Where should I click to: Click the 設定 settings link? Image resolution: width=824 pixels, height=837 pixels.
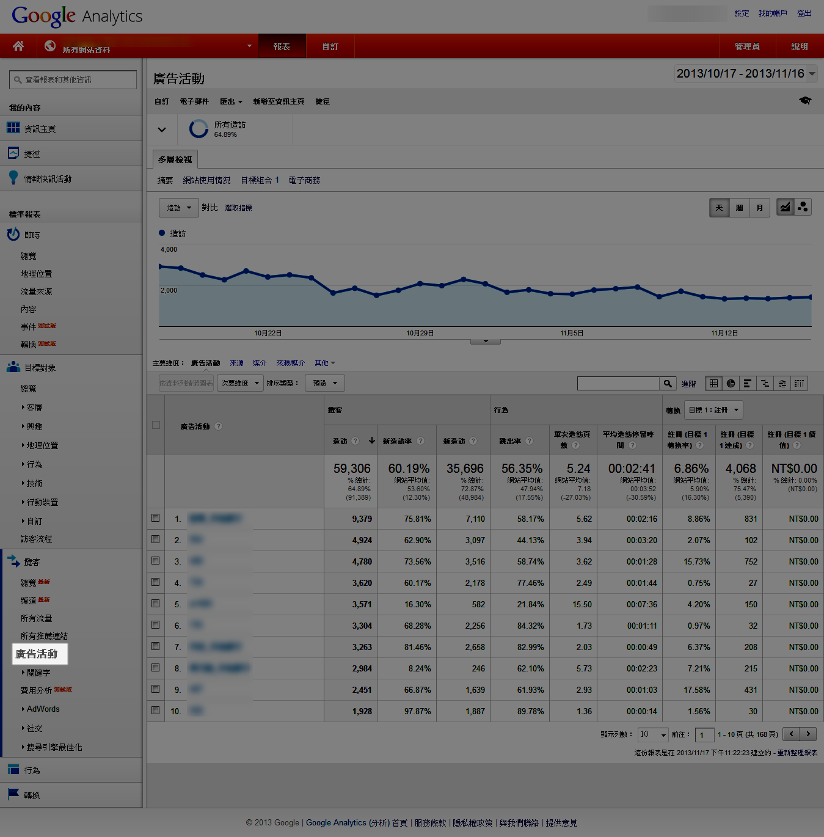click(x=742, y=13)
